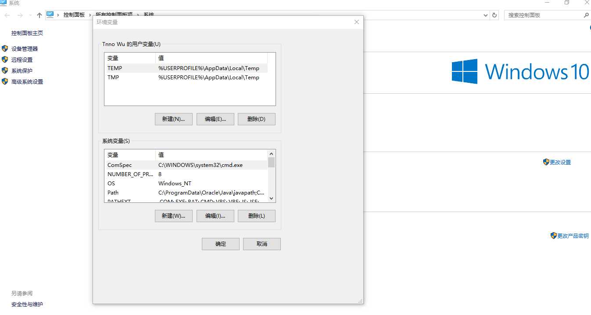The image size is (591, 315).
Task: Click 更改产品密钥 link
Action: pos(573,236)
